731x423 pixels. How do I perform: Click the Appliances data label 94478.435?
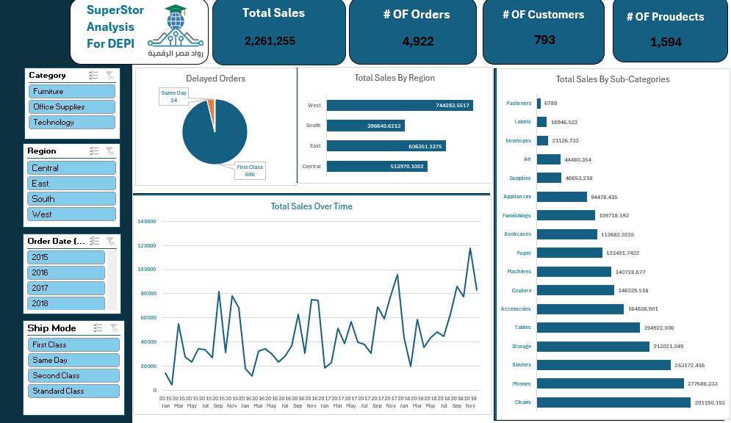pos(604,197)
